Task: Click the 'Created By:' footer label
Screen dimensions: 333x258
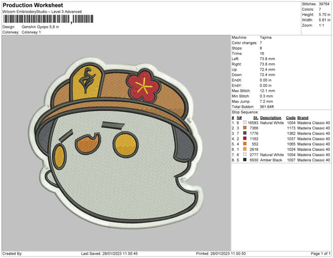Action: pyautogui.click(x=12, y=254)
